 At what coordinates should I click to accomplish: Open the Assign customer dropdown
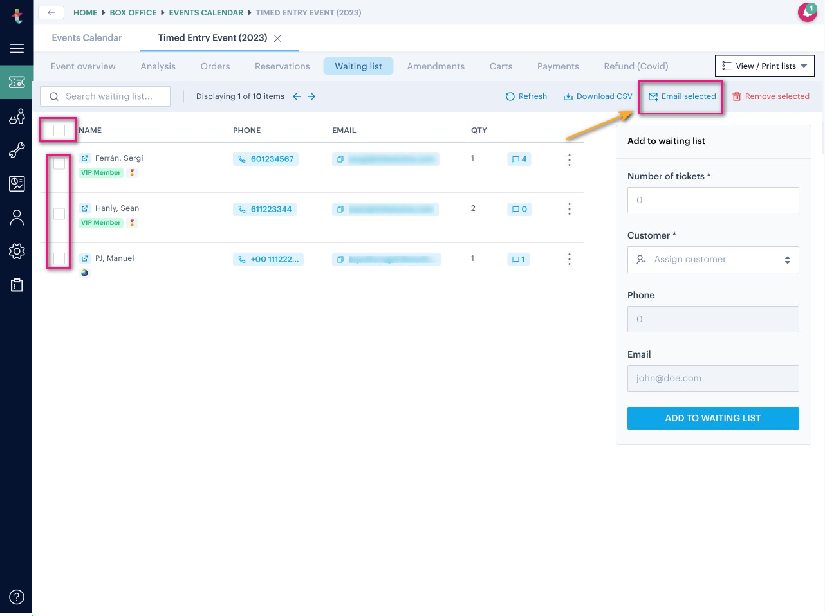pos(713,259)
